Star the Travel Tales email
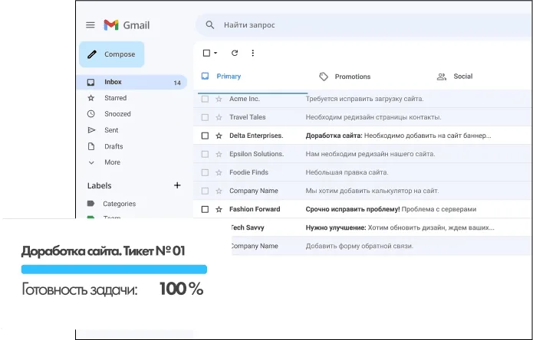Image resolution: width=533 pixels, height=340 pixels. 219,117
